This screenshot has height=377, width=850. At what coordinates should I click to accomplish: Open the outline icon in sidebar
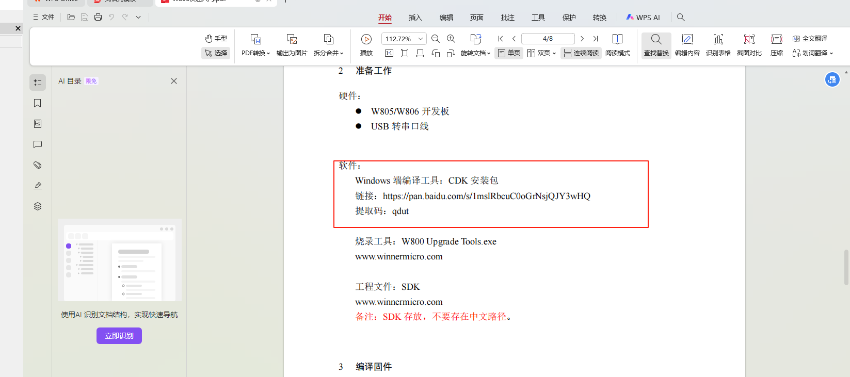coord(38,83)
